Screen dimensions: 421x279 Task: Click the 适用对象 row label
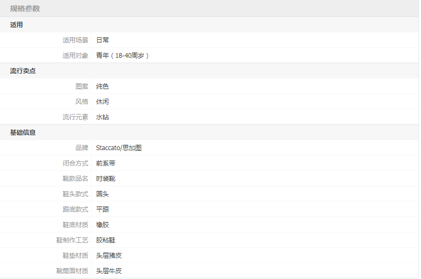(x=75, y=55)
